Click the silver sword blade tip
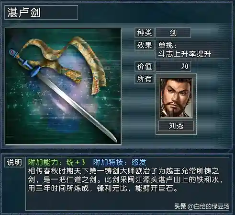 coord(113,139)
